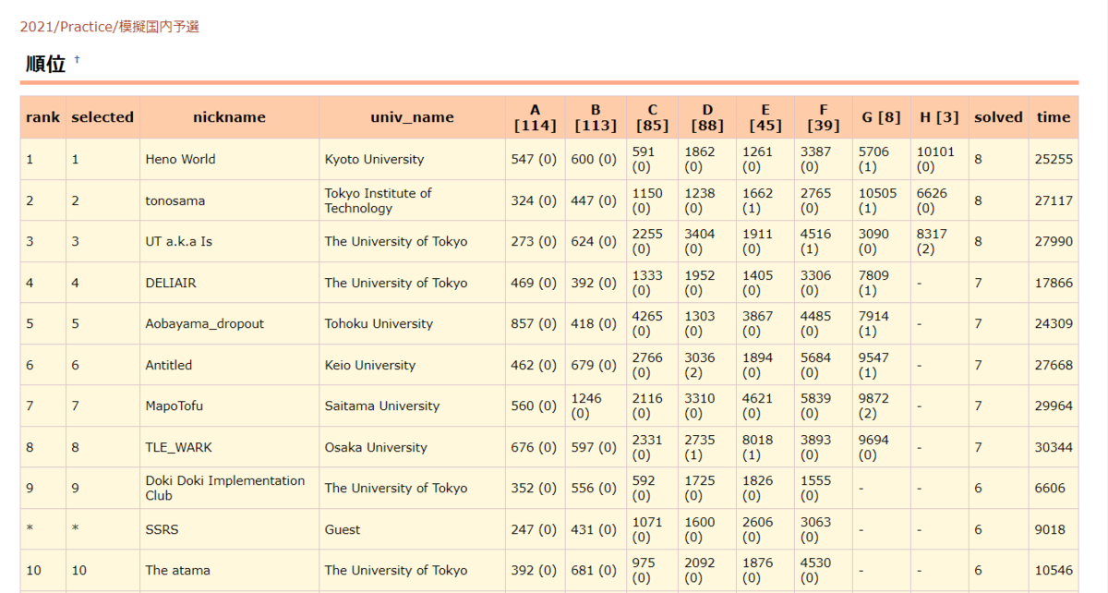Screen dimensions: 1108x593
Task: Click the tonosama nickname cell
Action: point(229,200)
